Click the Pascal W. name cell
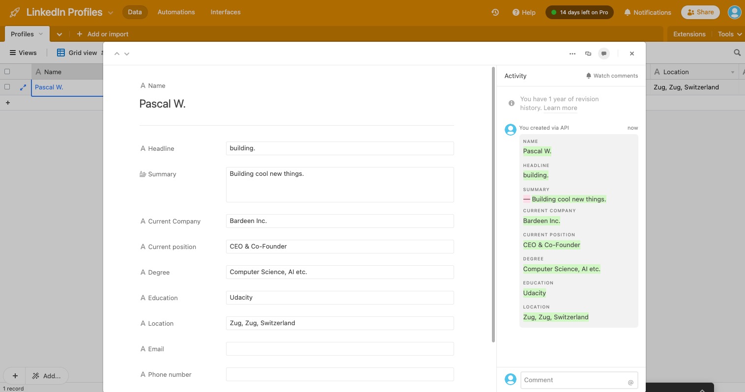745x392 pixels. click(x=67, y=87)
